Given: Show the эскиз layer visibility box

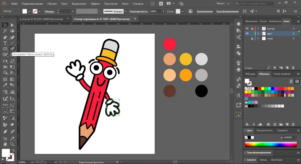Looking at the screenshot, I should [x=247, y=39].
